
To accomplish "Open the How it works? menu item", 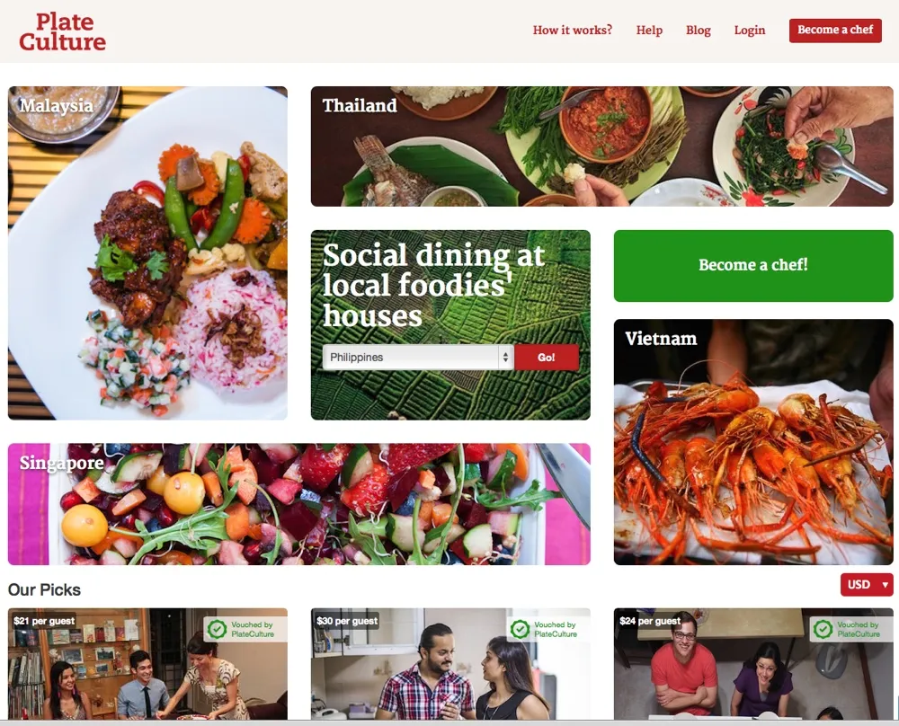I will click(x=572, y=30).
